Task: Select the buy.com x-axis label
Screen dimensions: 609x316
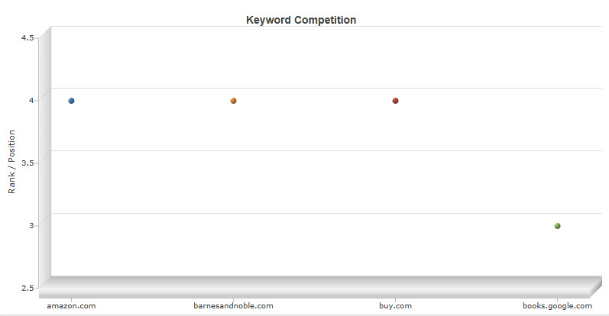Action: click(395, 306)
